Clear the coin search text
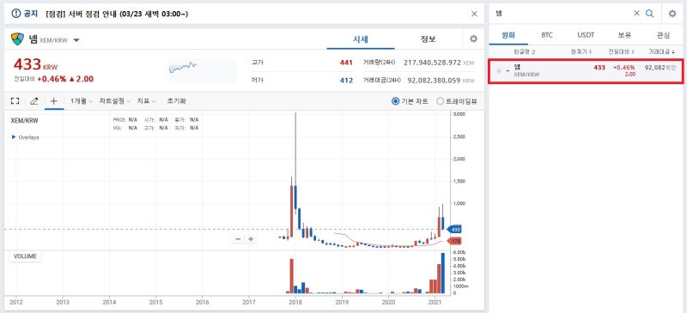Screen dimensions: 687x313 pos(636,14)
